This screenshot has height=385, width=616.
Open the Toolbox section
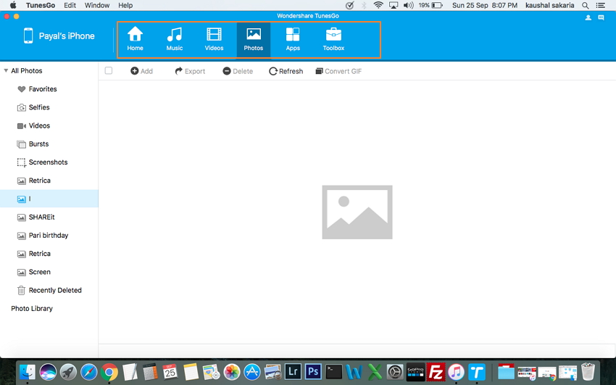coord(333,39)
